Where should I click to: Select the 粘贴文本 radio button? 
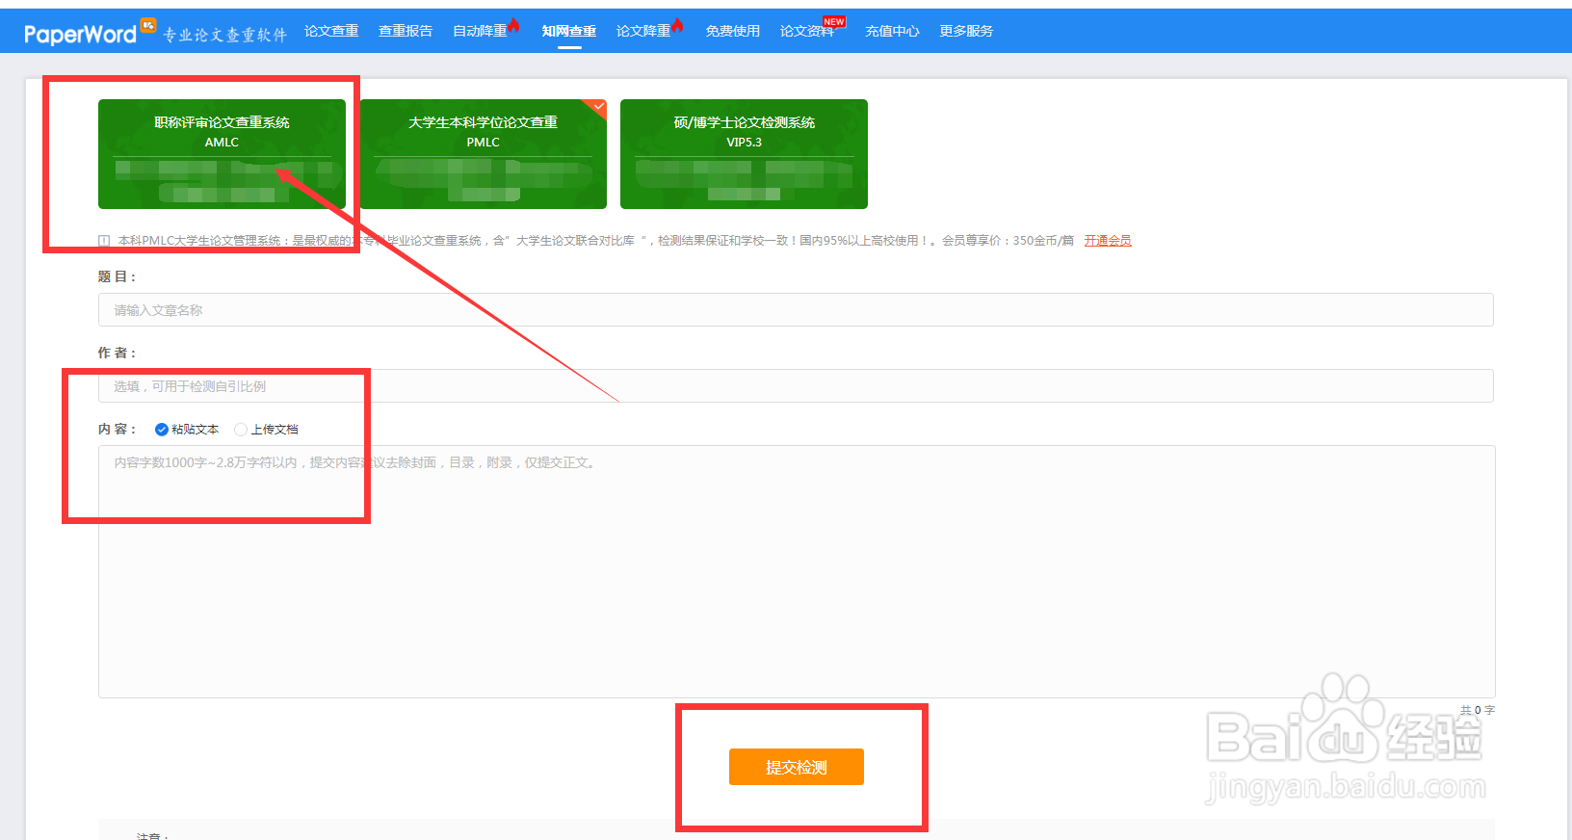[x=162, y=430]
